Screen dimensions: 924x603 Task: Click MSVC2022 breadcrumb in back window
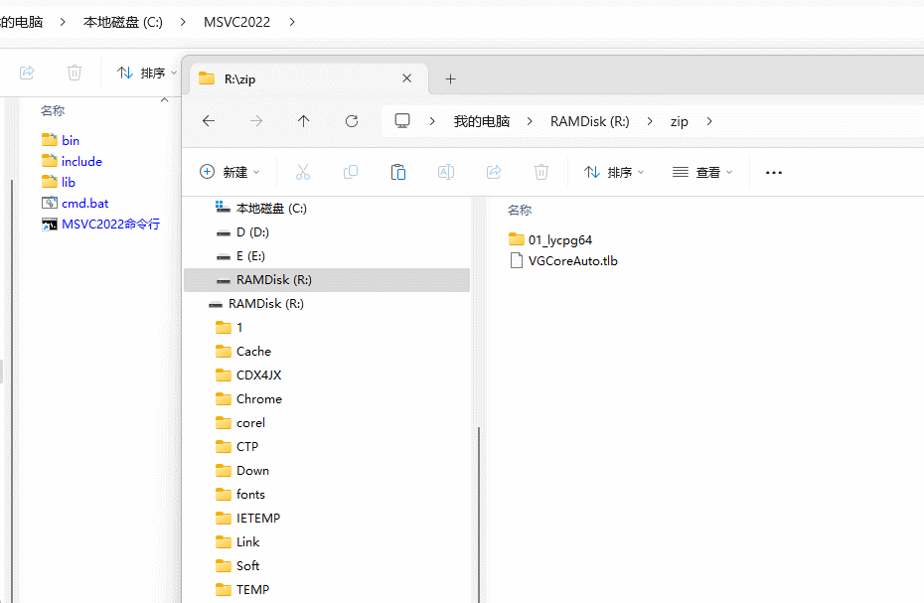(x=236, y=23)
